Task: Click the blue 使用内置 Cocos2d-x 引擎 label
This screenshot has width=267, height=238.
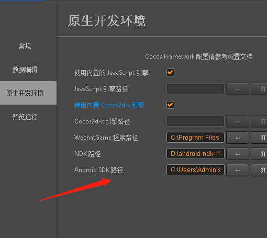Action: tap(109, 105)
